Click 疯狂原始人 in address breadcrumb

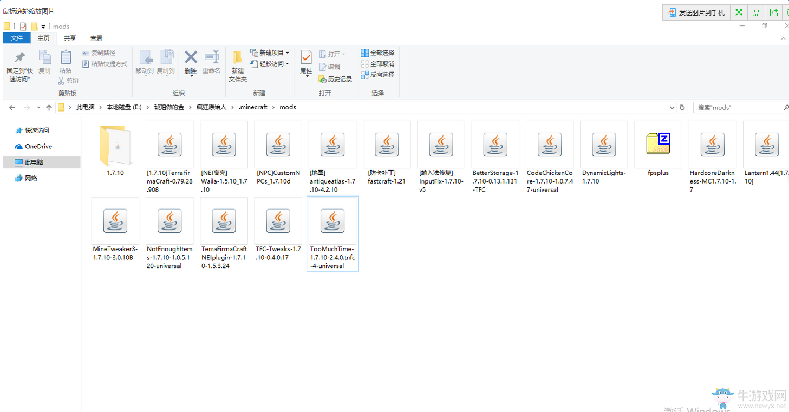211,107
